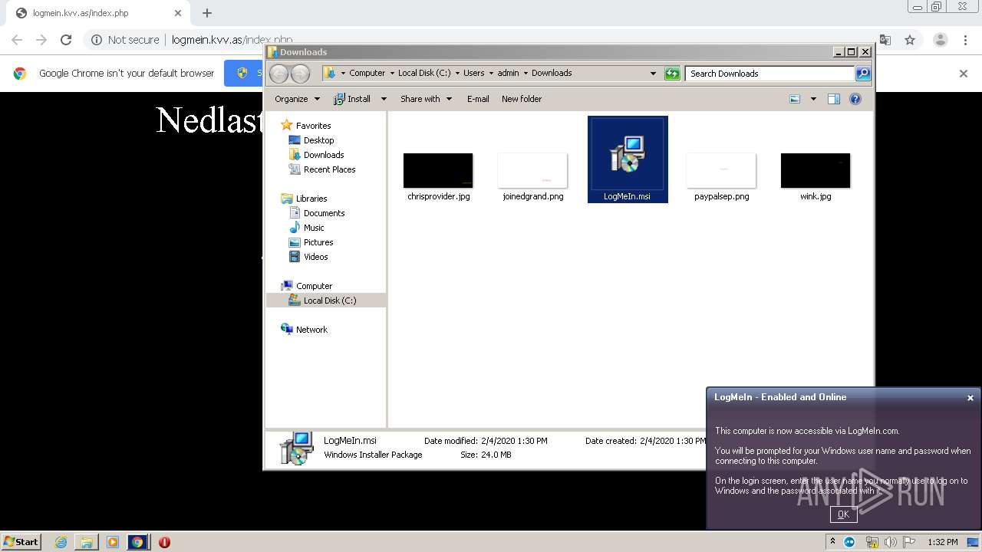982x552 pixels.
Task: Open the Chrome profile avatar
Action: (x=940, y=40)
